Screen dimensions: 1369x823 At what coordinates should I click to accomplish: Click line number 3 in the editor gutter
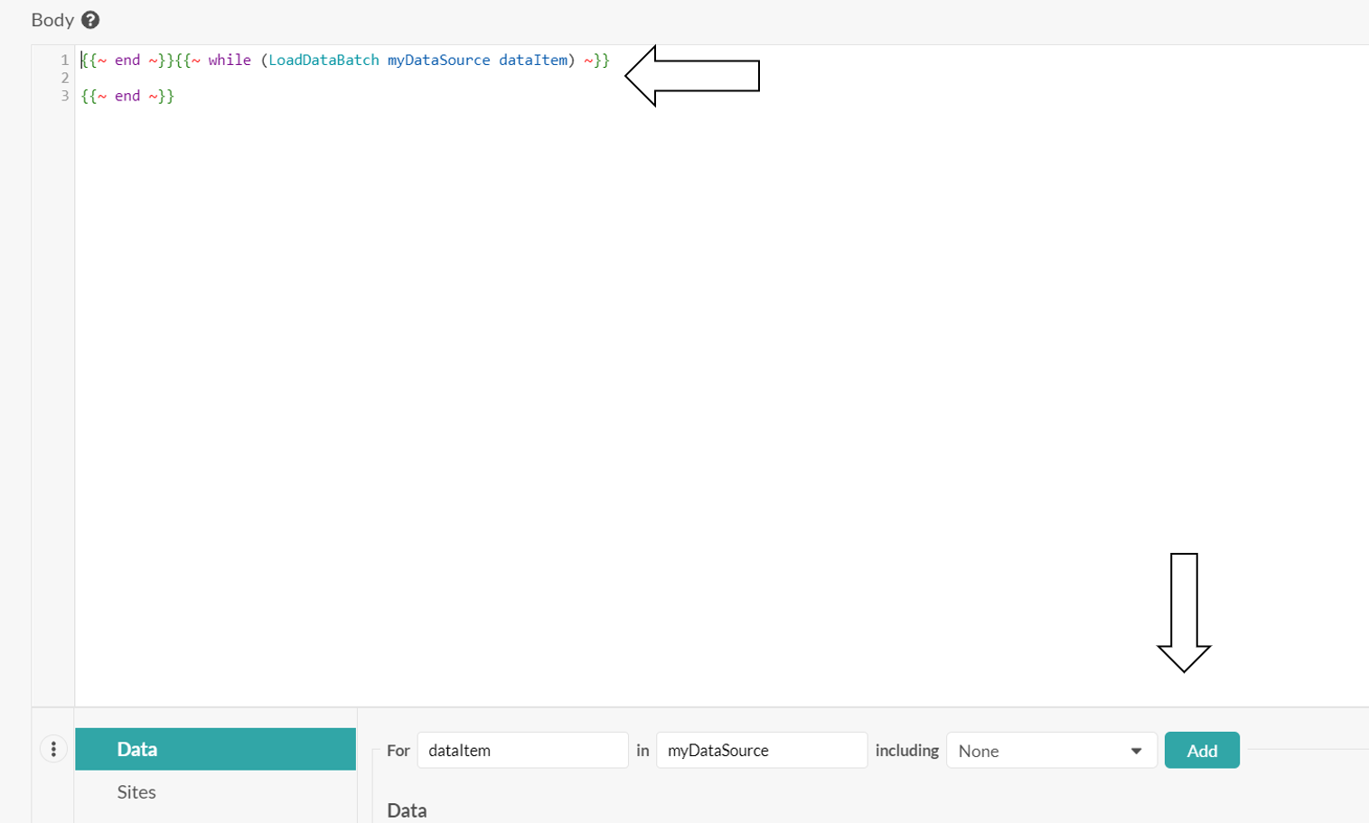pos(63,96)
